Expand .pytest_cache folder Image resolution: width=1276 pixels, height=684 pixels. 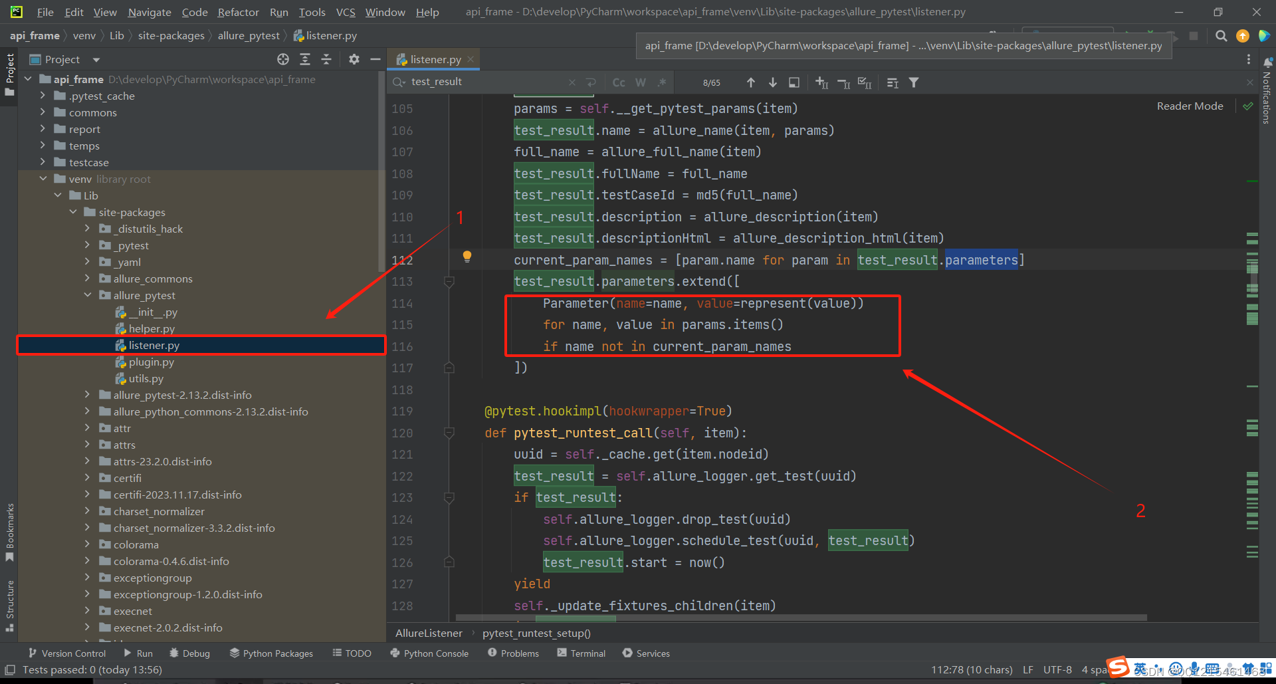[x=43, y=96]
